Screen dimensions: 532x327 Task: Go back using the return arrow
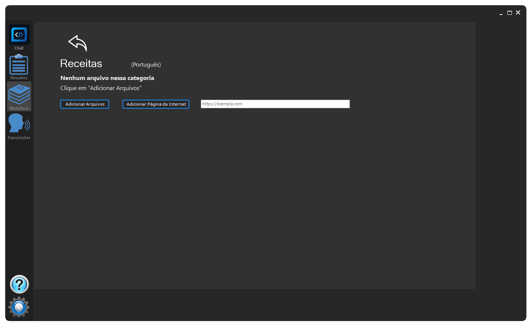[77, 43]
